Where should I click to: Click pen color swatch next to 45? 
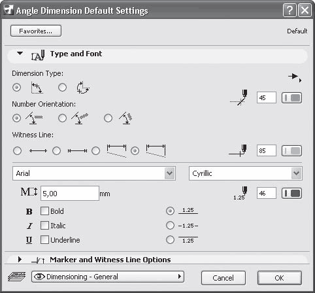tap(291, 97)
